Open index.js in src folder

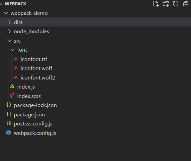coord(26,87)
